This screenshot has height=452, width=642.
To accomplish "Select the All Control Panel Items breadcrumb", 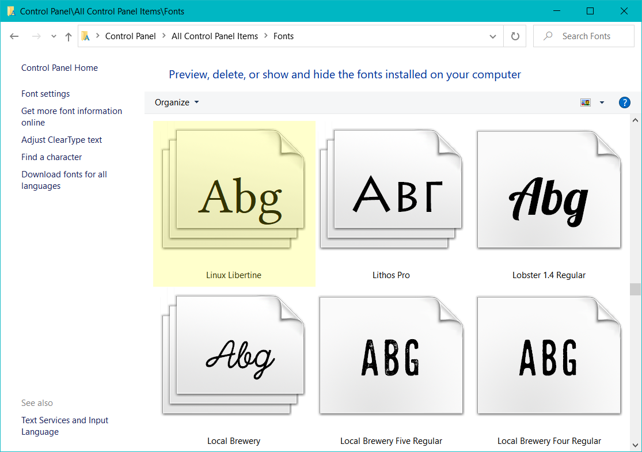I will pyautogui.click(x=215, y=36).
